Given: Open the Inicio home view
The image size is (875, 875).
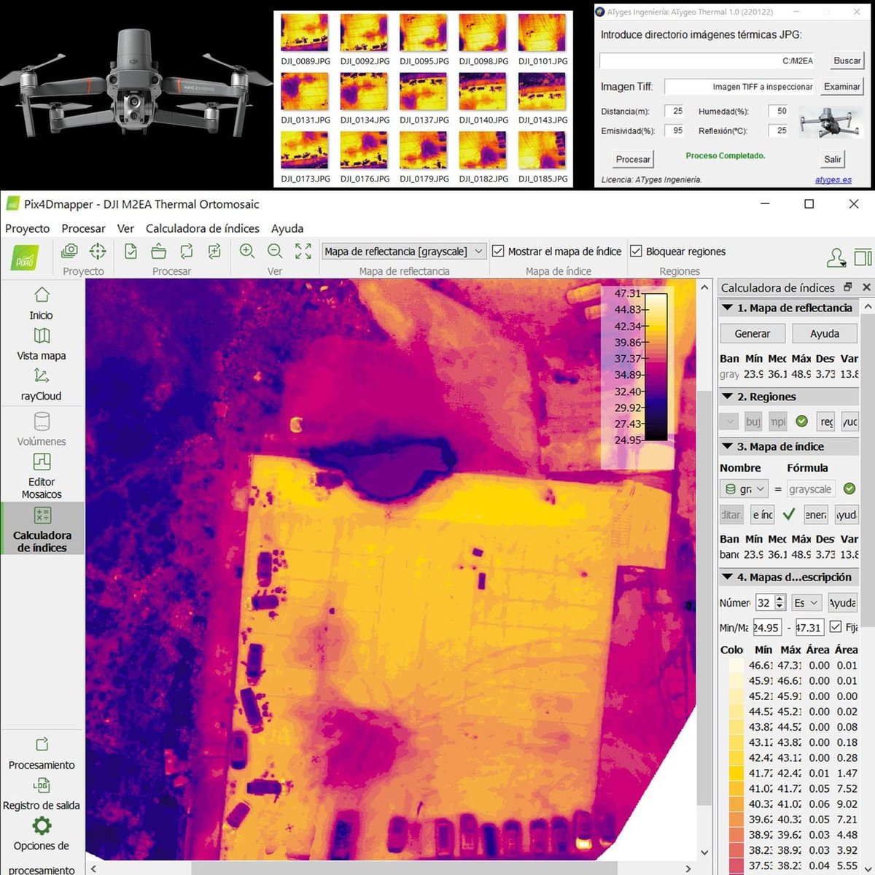Looking at the screenshot, I should click(42, 303).
